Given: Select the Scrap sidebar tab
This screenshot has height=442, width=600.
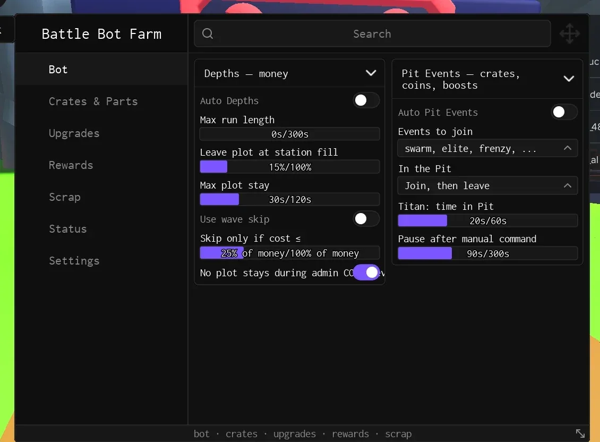Looking at the screenshot, I should 65,197.
